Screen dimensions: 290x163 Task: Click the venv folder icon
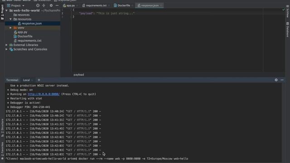point(15,28)
